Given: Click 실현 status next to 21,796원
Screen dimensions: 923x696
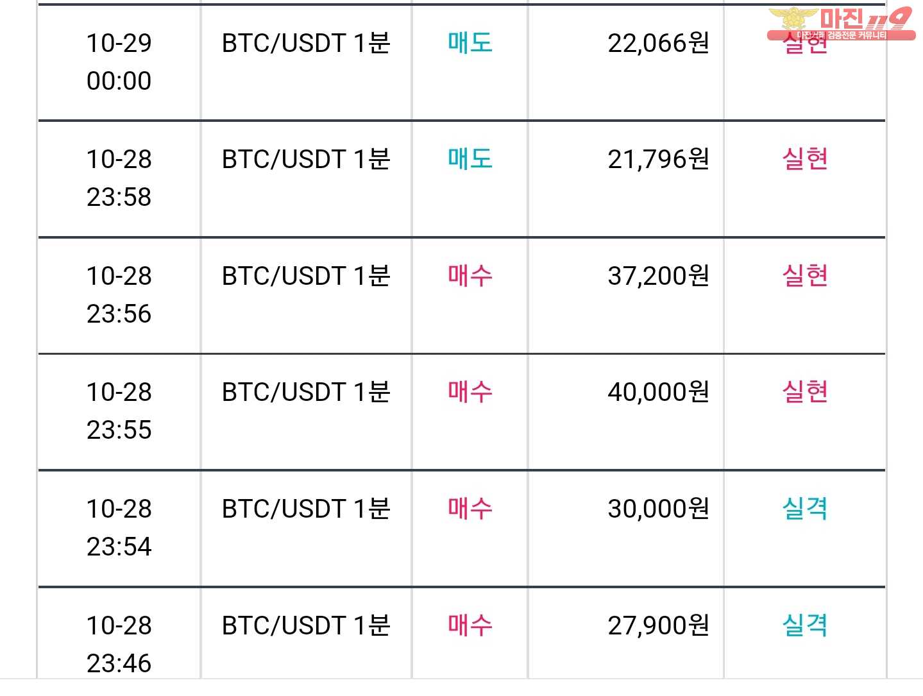Looking at the screenshot, I should [805, 159].
